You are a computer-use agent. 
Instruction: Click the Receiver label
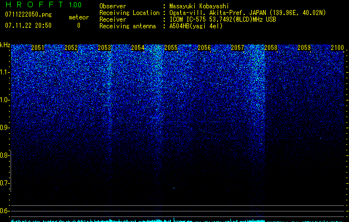113,19
